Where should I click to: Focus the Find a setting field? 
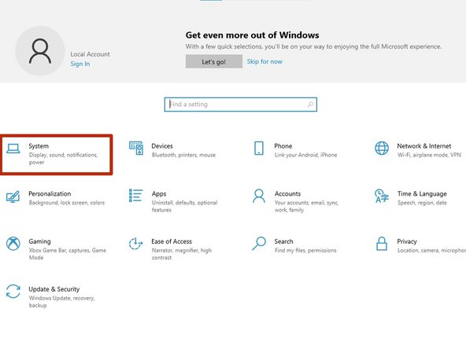[241, 105]
